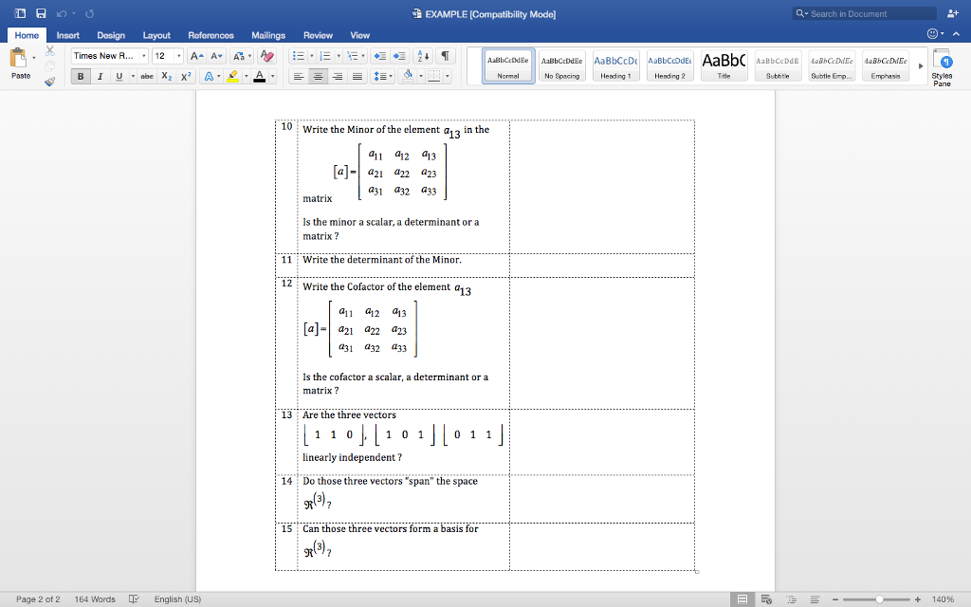The image size is (971, 607).
Task: Clear all formatting with eraser icon
Action: 266,56
